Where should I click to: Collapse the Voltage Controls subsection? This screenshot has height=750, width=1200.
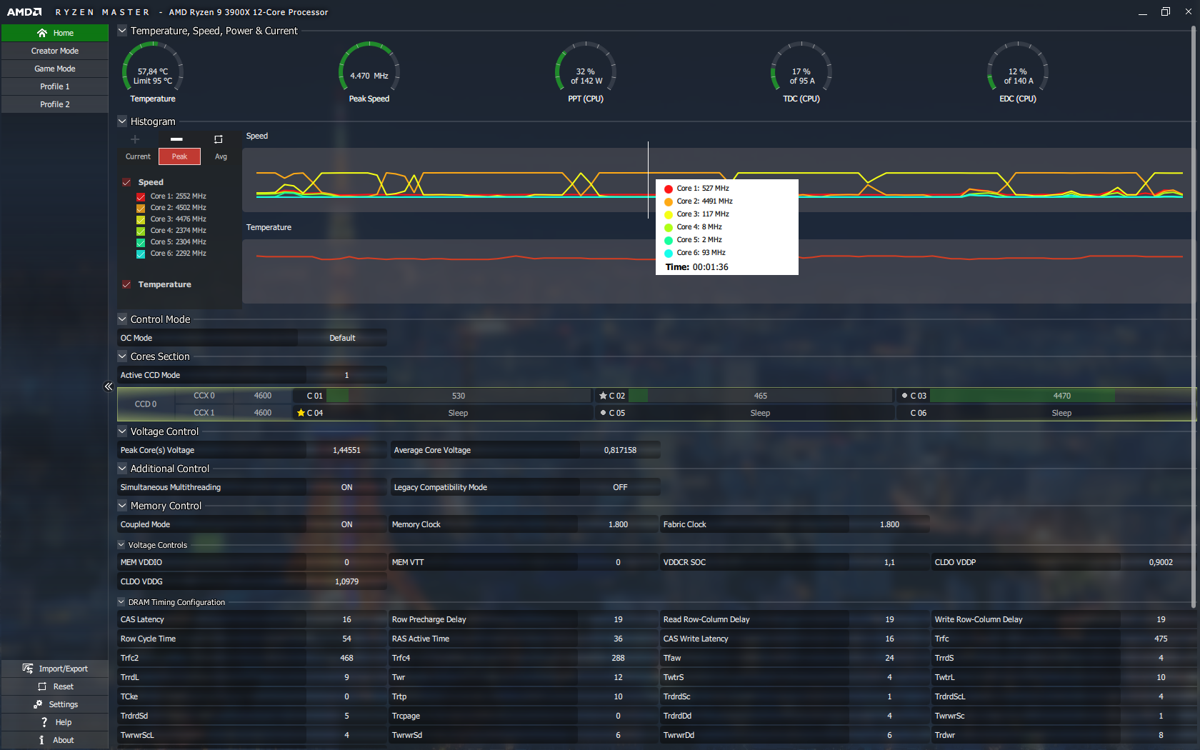pos(121,545)
